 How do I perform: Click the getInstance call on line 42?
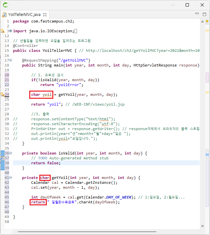tap(102, 183)
